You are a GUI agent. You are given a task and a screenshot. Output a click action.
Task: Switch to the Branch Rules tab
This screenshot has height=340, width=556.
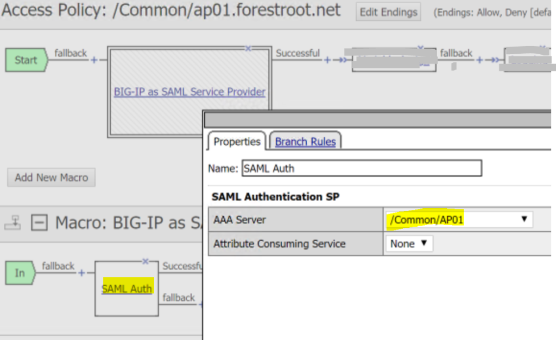point(305,142)
